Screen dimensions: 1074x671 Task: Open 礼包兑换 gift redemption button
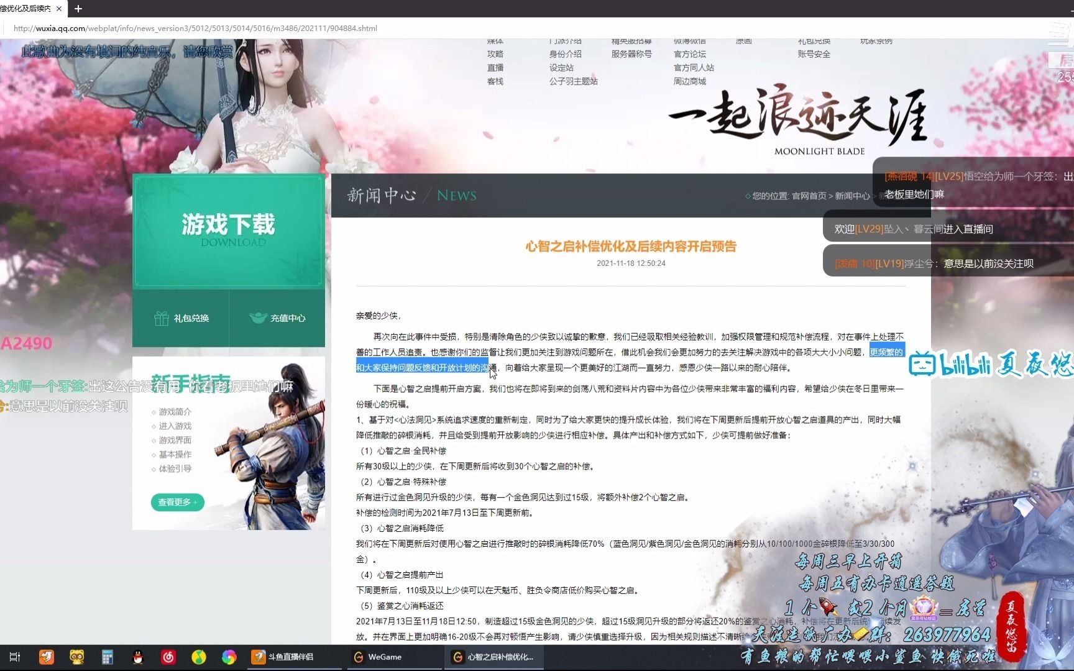(181, 318)
